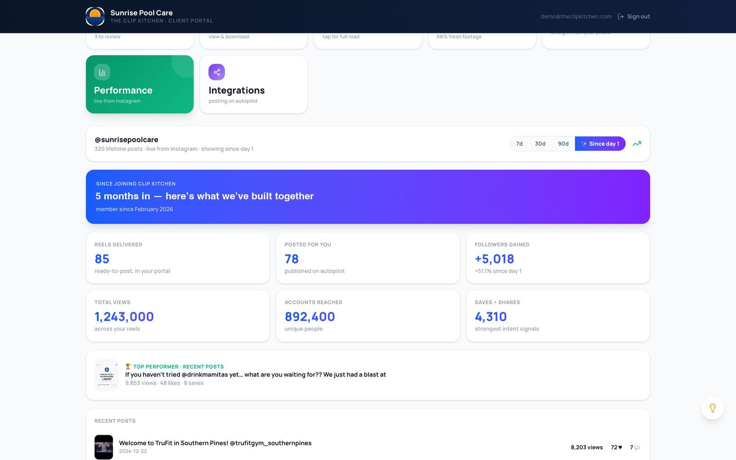Click the heart icon beside 72
This screenshot has width=736, height=460.
(x=620, y=447)
